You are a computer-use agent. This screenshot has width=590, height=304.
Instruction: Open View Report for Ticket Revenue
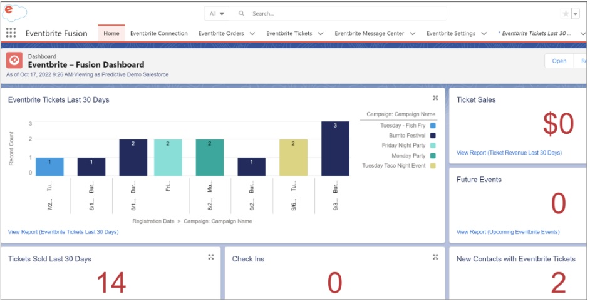(x=509, y=153)
